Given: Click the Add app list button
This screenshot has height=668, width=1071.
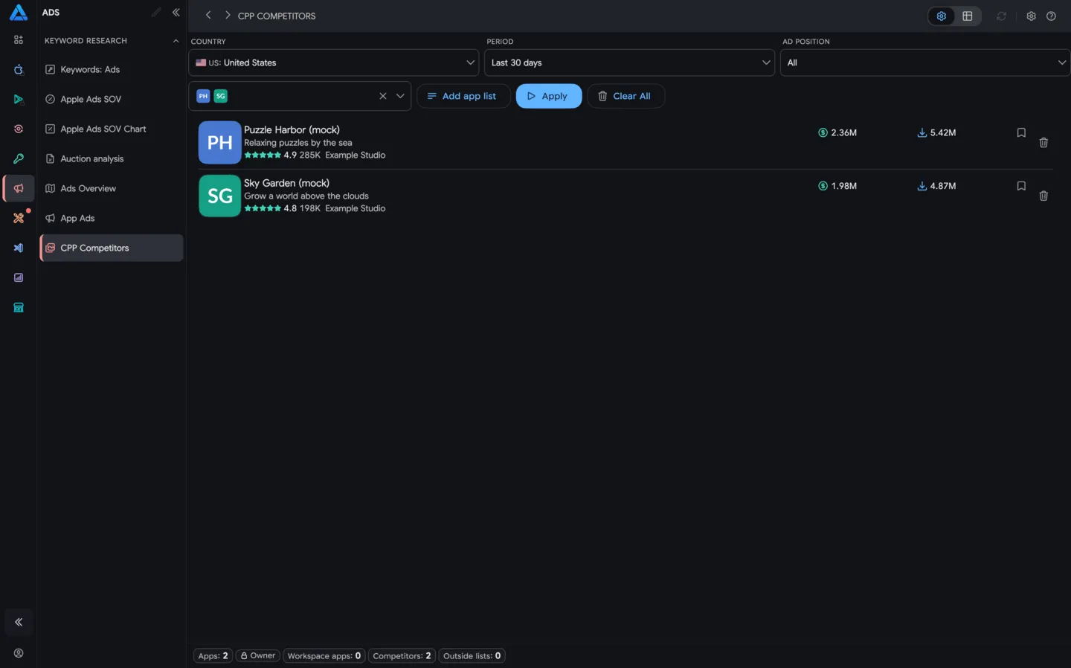Looking at the screenshot, I should tap(463, 96).
